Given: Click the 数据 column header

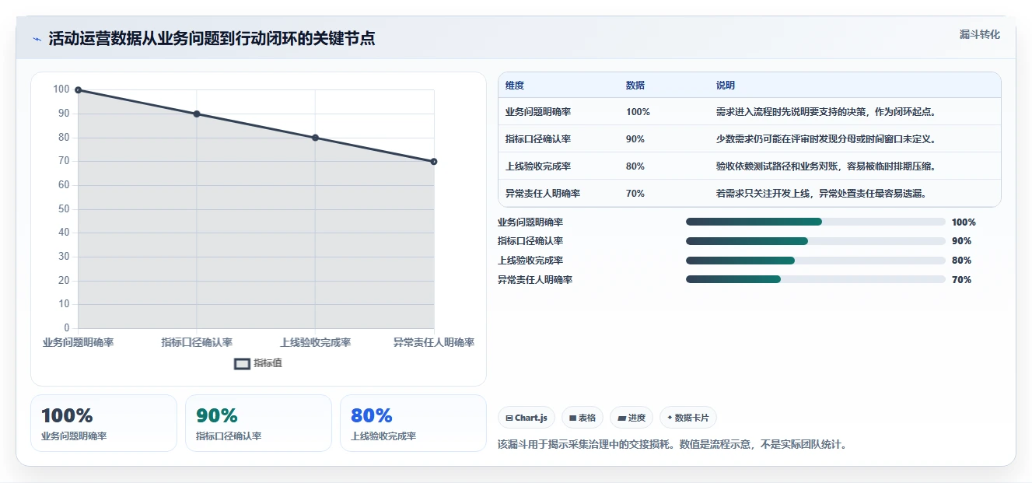Looking at the screenshot, I should tap(635, 86).
